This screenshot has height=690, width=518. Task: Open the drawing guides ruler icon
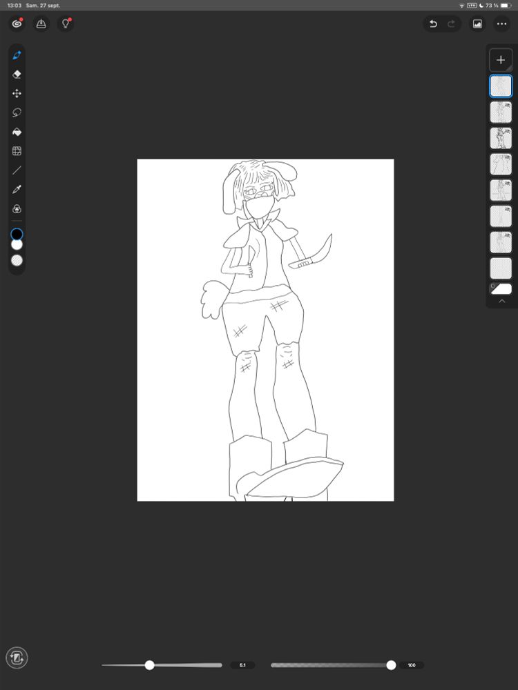pyautogui.click(x=41, y=23)
